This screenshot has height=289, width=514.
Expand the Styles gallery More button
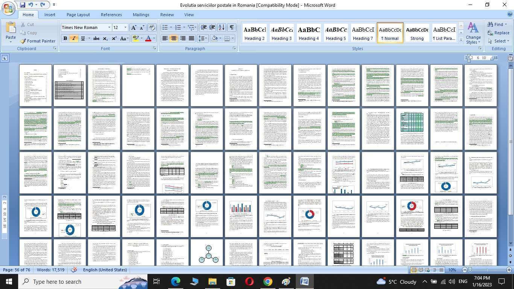coord(461,40)
